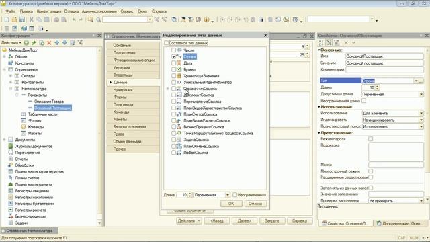Open the Syntax assistant icon with graduate cap
430x242 pixels.
(183, 19)
